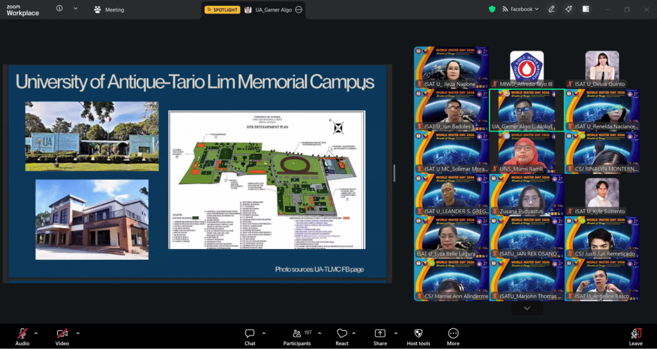Click the Share screen icon
657x349 pixels.
click(x=380, y=334)
